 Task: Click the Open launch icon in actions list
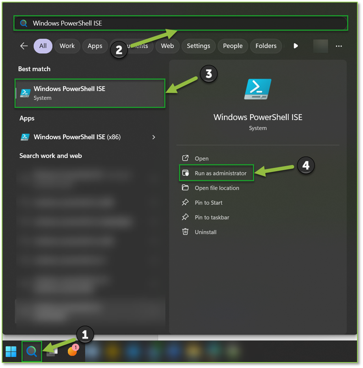pyautogui.click(x=185, y=158)
